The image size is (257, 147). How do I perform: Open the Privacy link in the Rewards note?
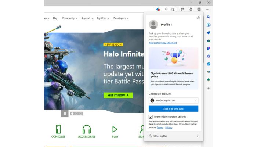[169, 128]
